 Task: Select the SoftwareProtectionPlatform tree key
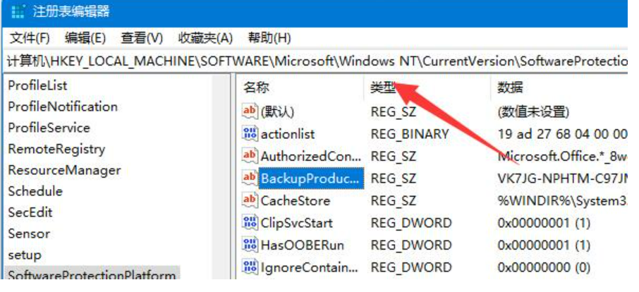pos(92,275)
